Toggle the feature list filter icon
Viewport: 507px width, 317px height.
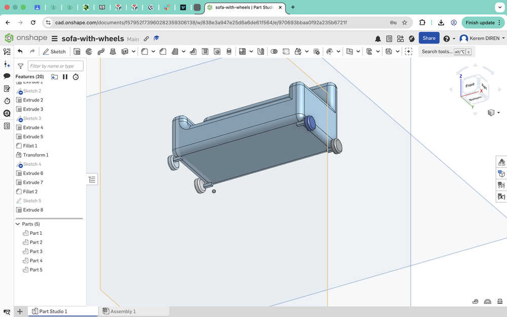[x=21, y=66]
